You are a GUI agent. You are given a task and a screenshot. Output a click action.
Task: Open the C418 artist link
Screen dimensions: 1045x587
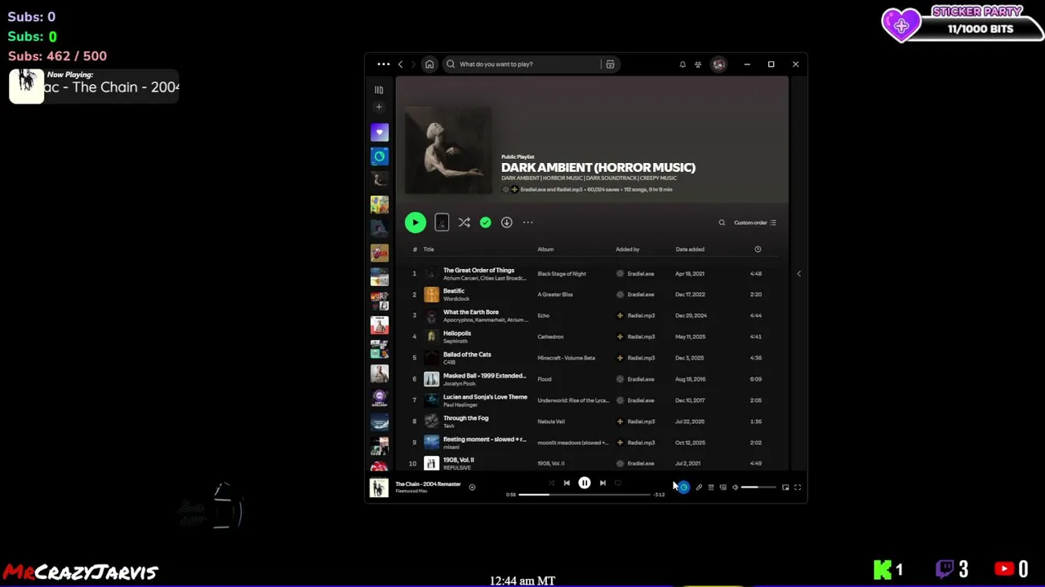[449, 362]
